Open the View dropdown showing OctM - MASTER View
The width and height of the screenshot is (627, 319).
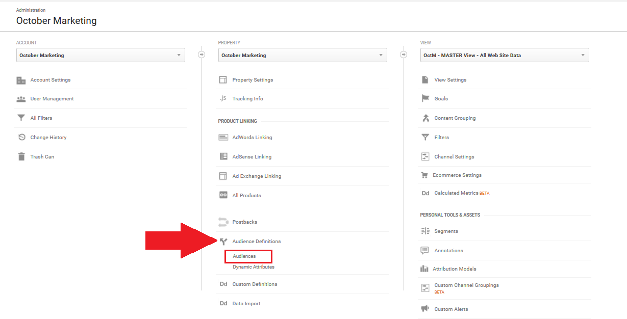click(x=505, y=55)
